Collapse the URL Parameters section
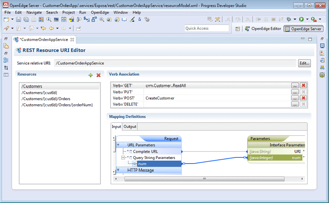 [118, 145]
